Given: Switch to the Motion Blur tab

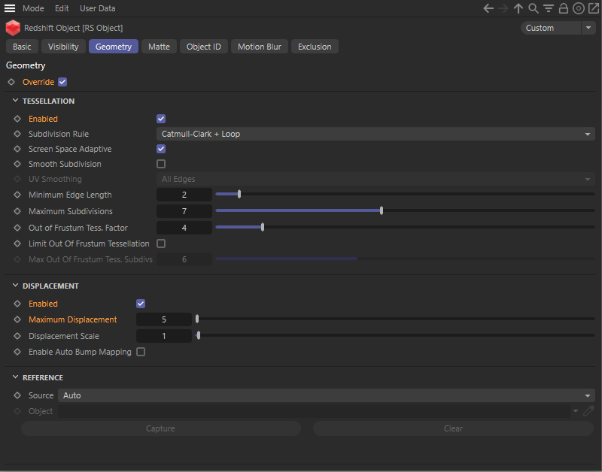Looking at the screenshot, I should pyautogui.click(x=259, y=47).
